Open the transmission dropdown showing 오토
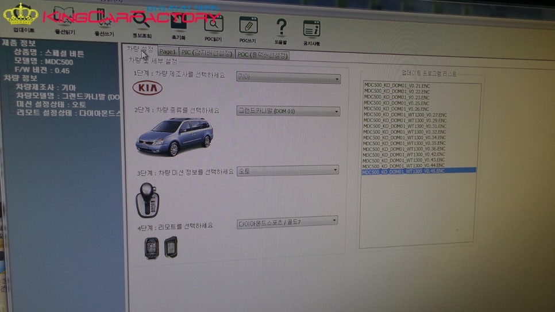555x312 pixels. tap(288, 171)
